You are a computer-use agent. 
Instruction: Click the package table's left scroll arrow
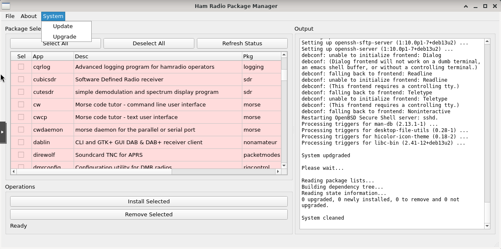point(13,171)
